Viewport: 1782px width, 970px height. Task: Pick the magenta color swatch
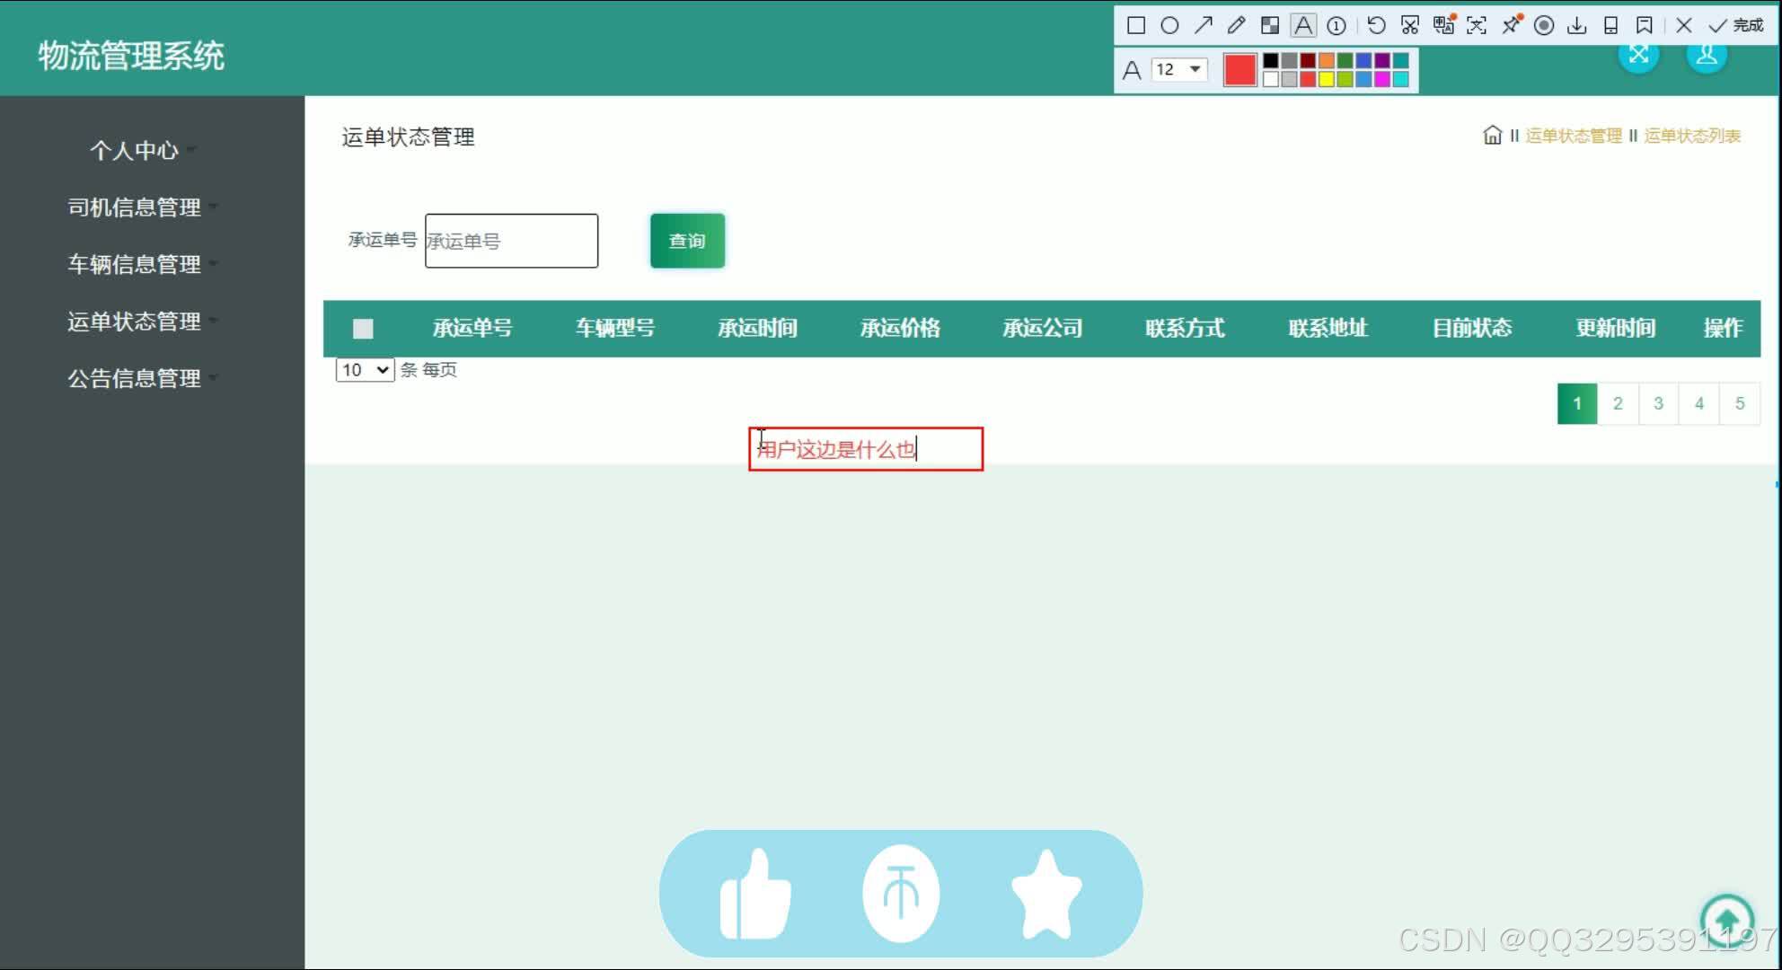tap(1382, 79)
